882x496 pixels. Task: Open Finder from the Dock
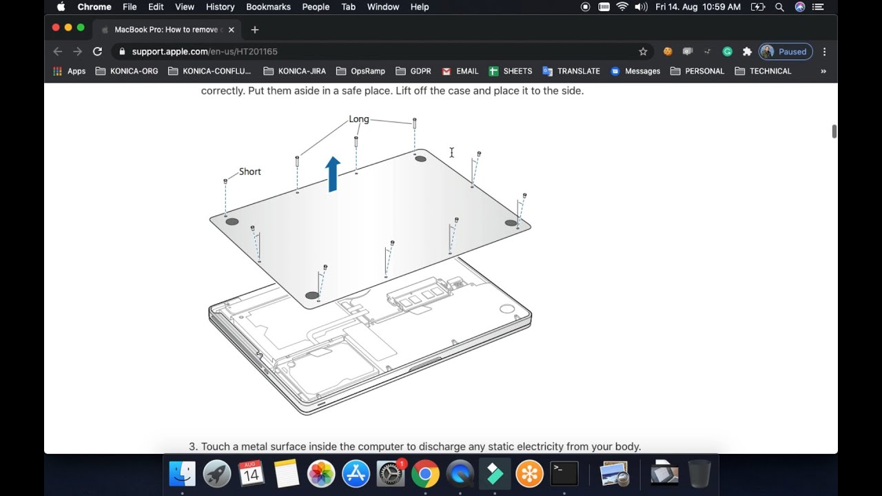183,474
